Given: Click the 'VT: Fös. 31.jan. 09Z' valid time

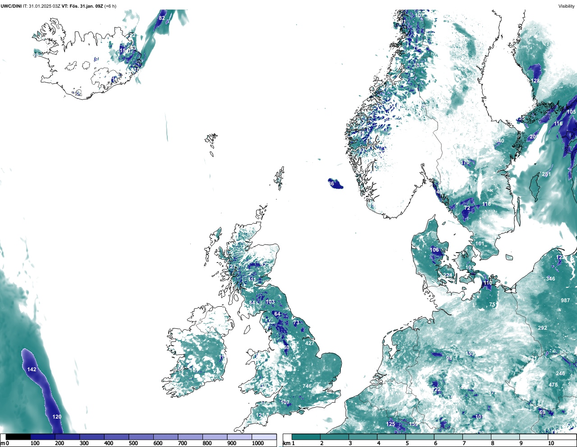Looking at the screenshot, I should (82, 6).
